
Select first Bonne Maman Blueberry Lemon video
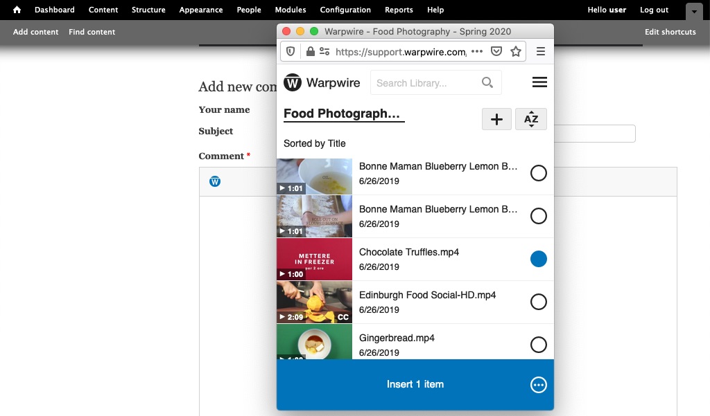coord(538,173)
